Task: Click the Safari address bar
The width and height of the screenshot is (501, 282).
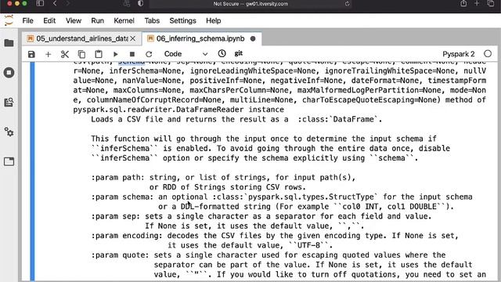Action: click(x=250, y=4)
